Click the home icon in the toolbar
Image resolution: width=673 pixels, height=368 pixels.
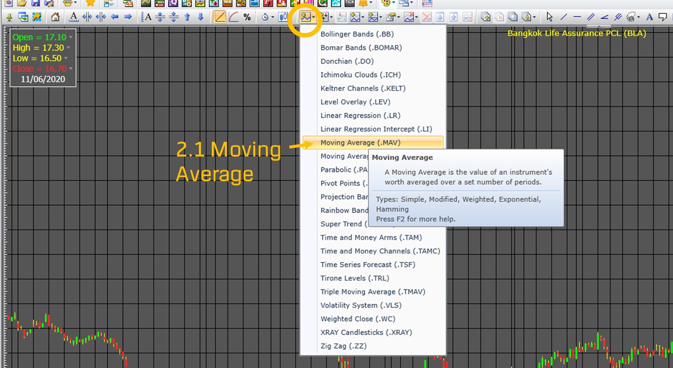(x=55, y=17)
